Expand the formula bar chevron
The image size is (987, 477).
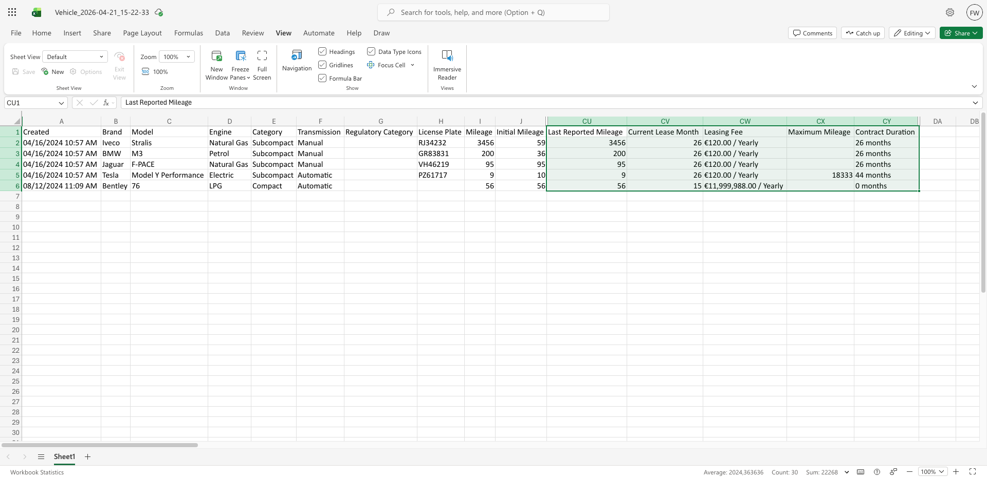[x=975, y=103]
